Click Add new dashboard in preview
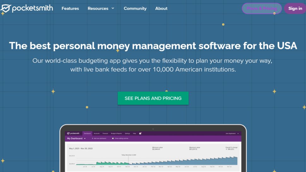Viewport: 306px width, 172px height. click(99, 139)
